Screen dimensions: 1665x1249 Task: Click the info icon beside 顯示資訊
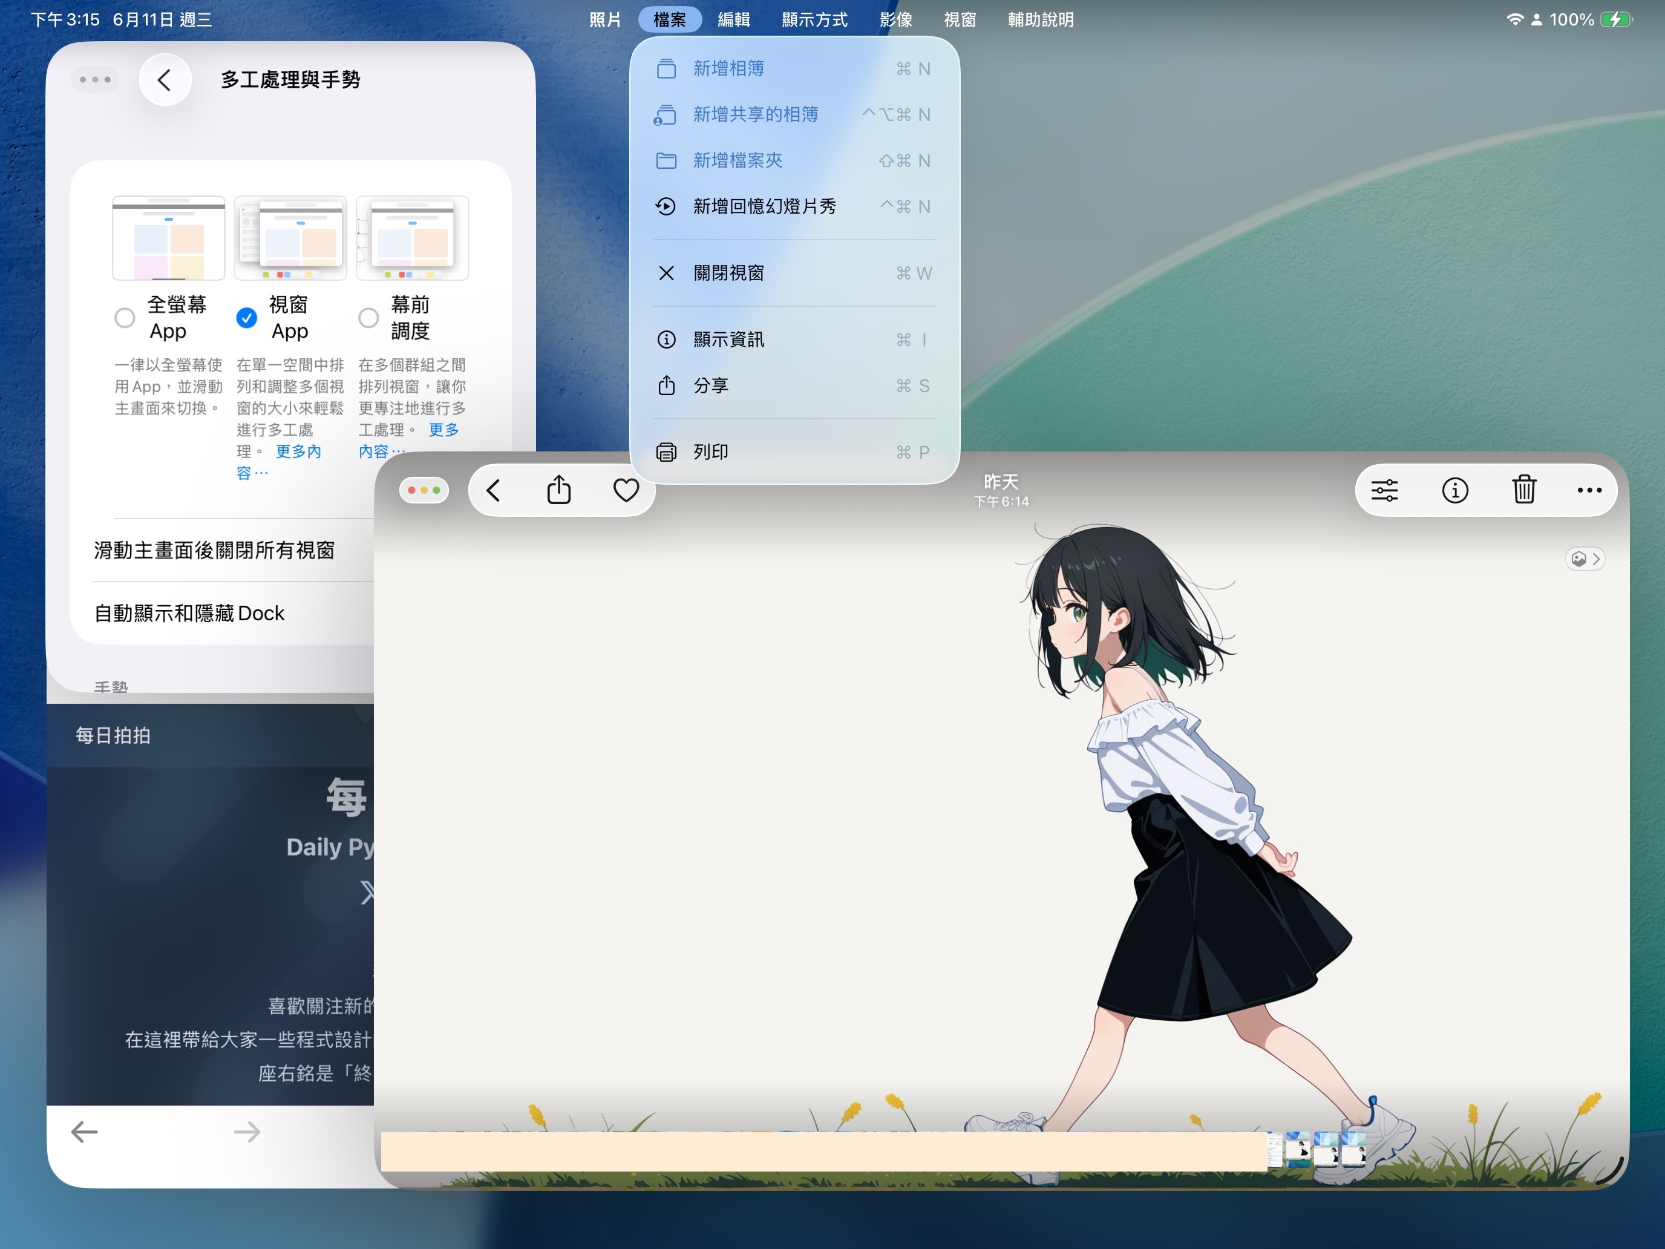(x=666, y=339)
